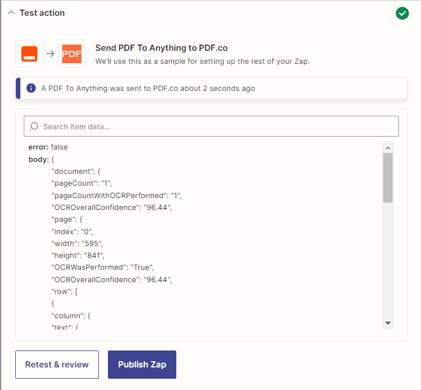Click the results scrollbar thumb
The width and height of the screenshot is (421, 390).
pyautogui.click(x=388, y=178)
